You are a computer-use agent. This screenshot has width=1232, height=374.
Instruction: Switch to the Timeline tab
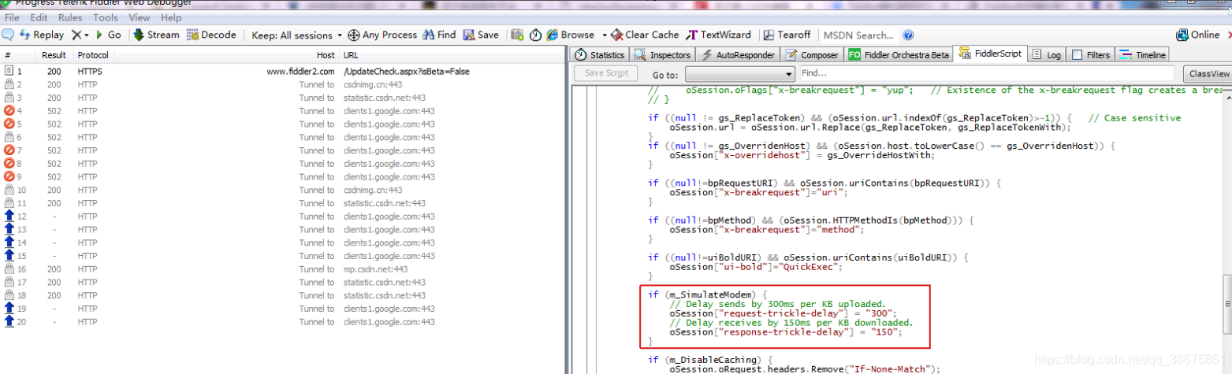1142,55
